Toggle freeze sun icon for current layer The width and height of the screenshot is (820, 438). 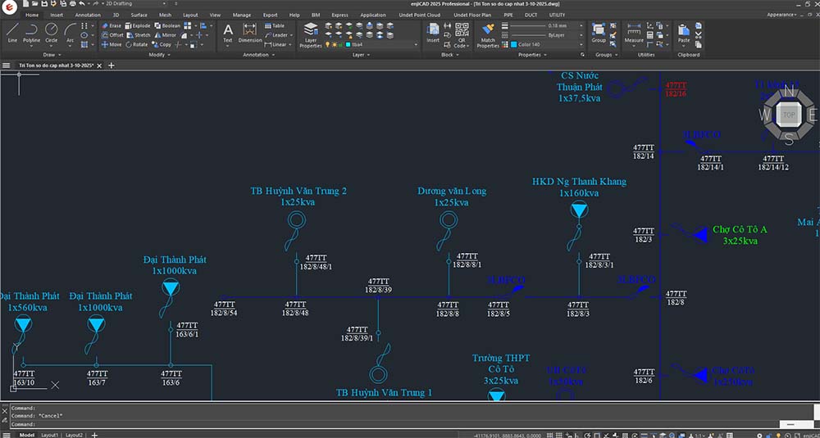click(336, 45)
